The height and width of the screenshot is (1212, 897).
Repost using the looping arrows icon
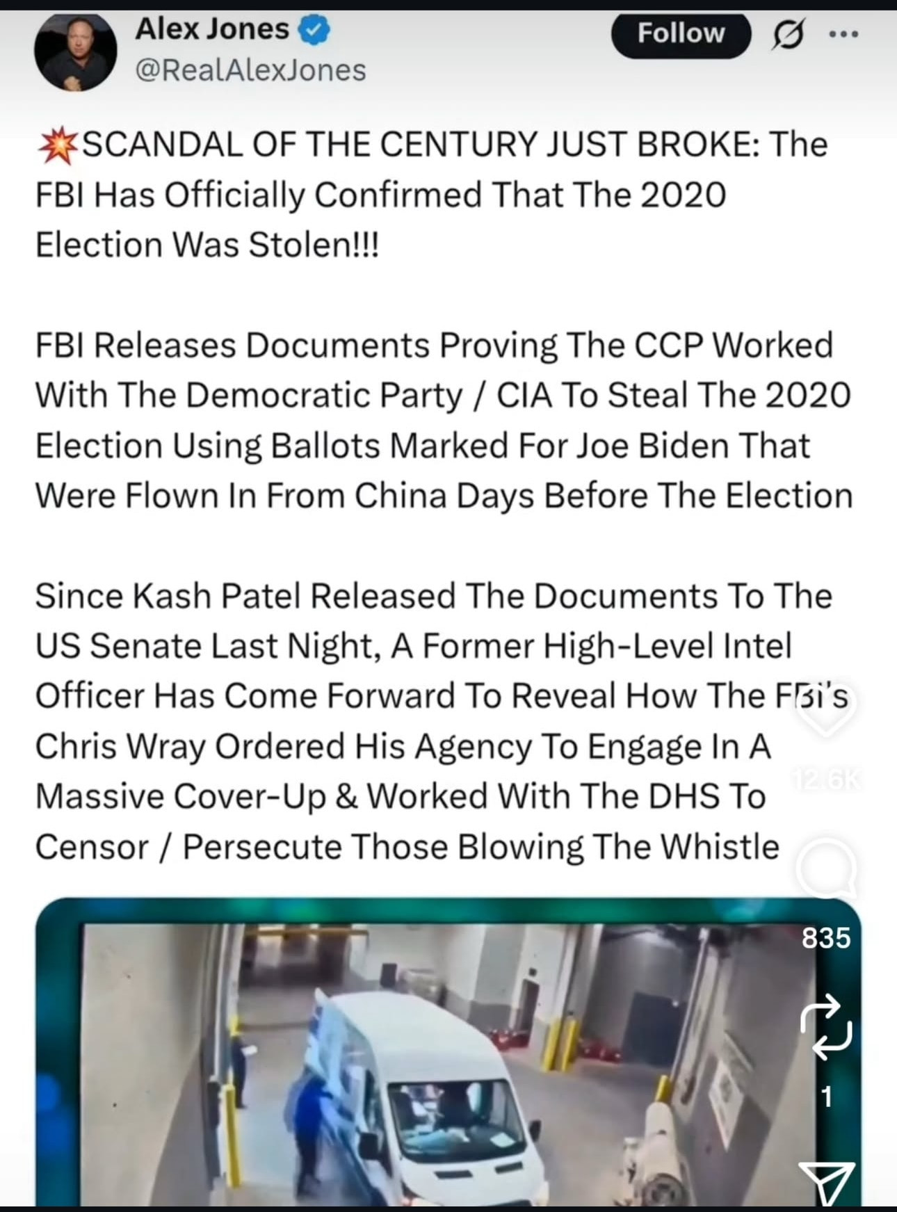tap(825, 1027)
